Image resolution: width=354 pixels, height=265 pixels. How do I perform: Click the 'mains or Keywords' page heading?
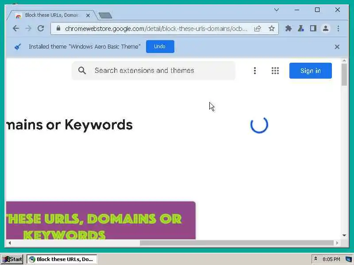click(x=69, y=125)
